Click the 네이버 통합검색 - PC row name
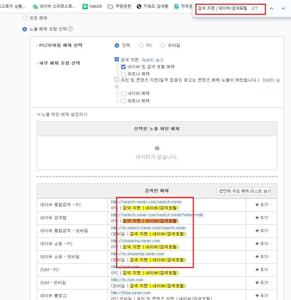291x300 pixels. [61, 205]
